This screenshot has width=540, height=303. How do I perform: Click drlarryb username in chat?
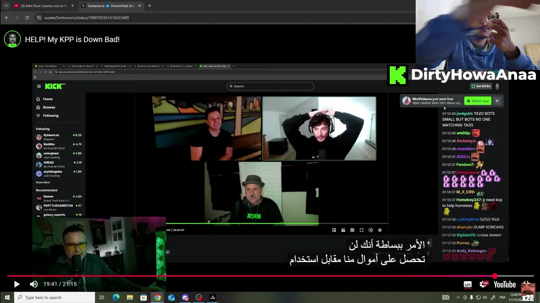tap(464, 227)
